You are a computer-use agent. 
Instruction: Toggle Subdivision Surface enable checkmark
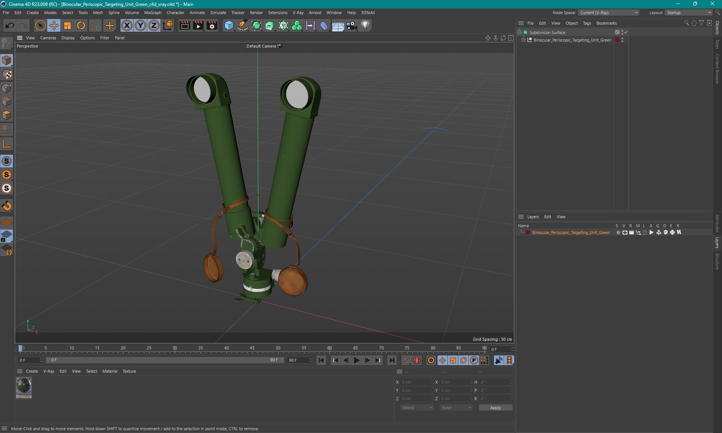[x=626, y=32]
